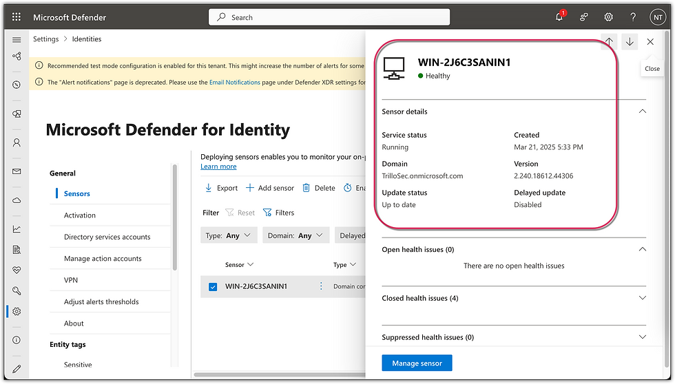Open the Domain: Any filter dropdown
The height and width of the screenshot is (384, 675).
[295, 235]
